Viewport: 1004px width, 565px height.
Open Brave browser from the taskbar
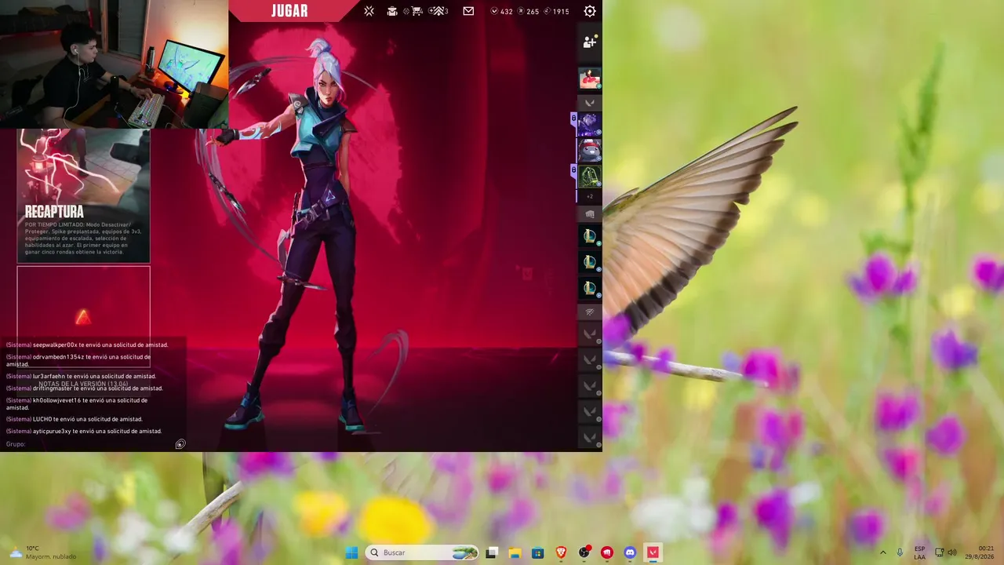(x=561, y=552)
